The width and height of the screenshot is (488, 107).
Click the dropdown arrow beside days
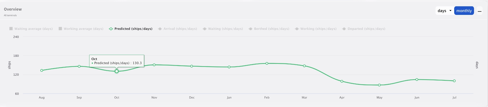click(450, 11)
